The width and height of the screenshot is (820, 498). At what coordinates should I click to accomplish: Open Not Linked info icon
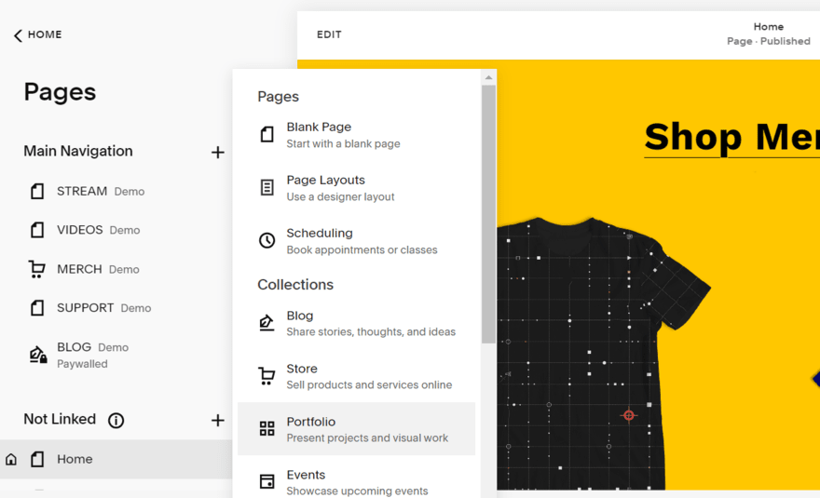[116, 420]
